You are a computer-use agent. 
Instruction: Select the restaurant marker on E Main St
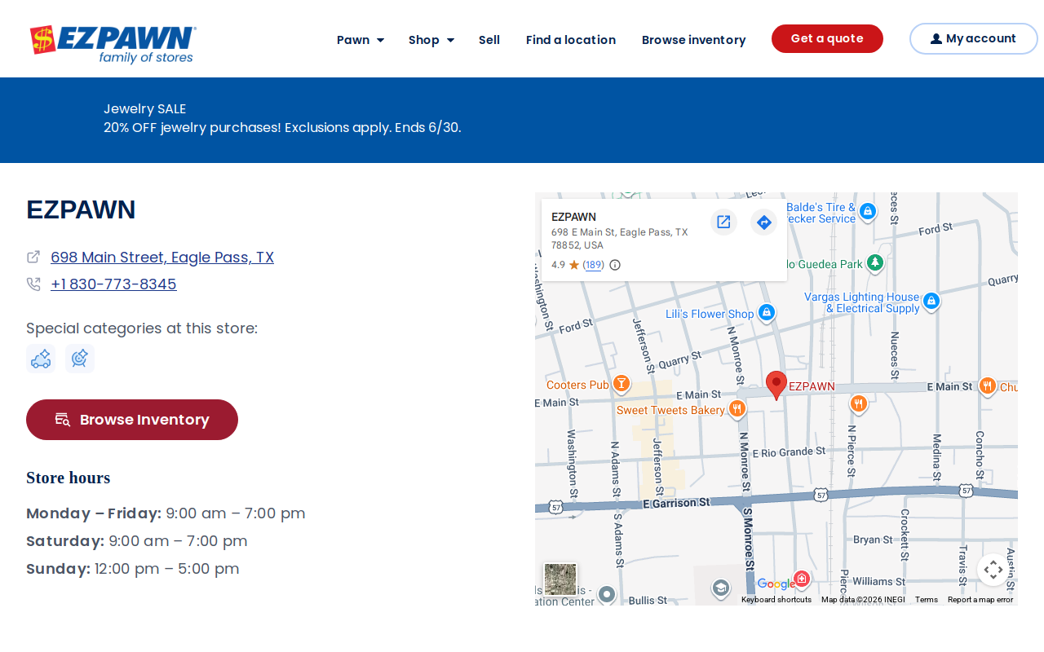[987, 386]
